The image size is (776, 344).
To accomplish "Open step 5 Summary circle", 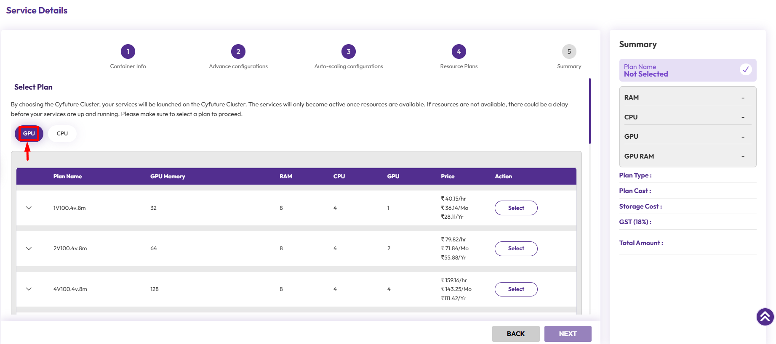I will point(569,52).
